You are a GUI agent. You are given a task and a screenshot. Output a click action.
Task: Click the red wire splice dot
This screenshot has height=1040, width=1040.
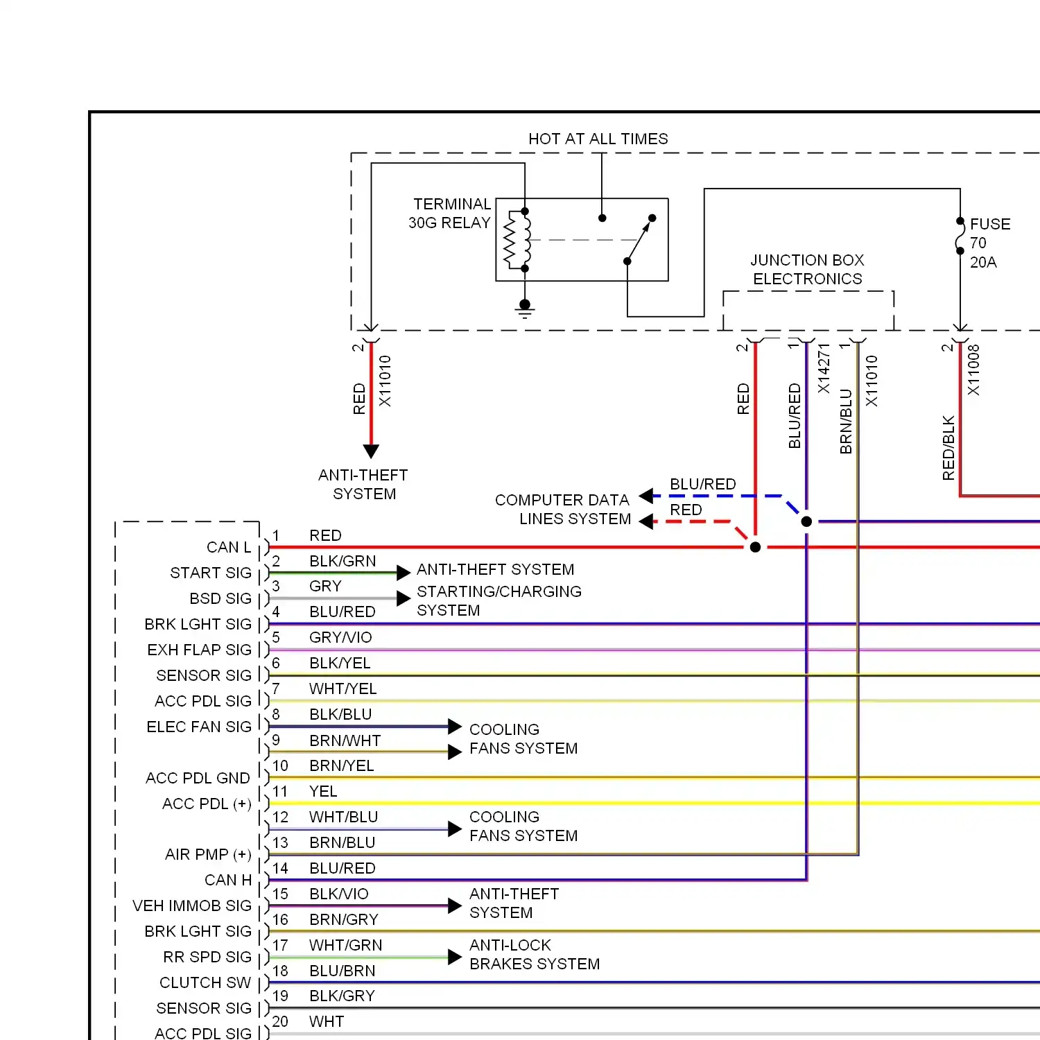(756, 547)
